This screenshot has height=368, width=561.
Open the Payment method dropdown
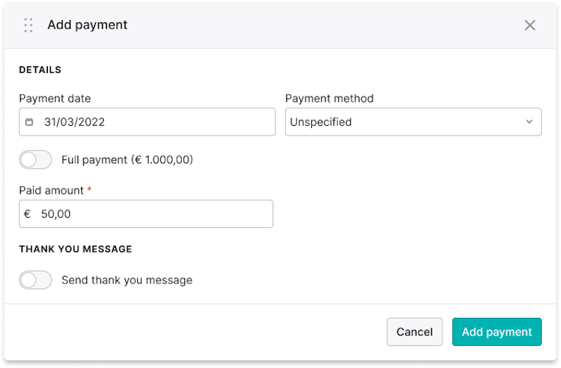pyautogui.click(x=413, y=122)
